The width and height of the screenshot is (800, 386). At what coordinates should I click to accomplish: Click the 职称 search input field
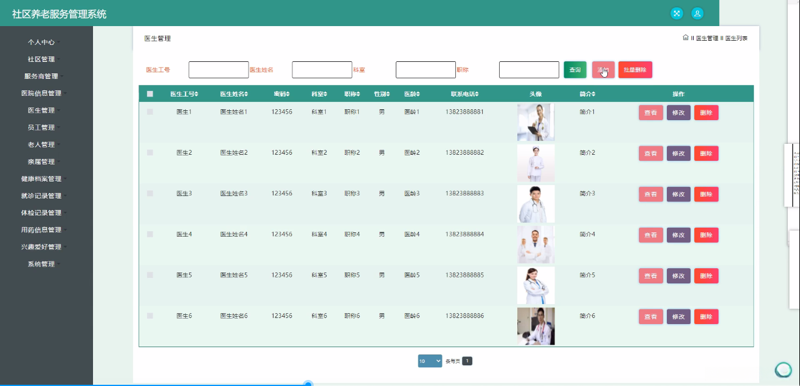pyautogui.click(x=529, y=70)
